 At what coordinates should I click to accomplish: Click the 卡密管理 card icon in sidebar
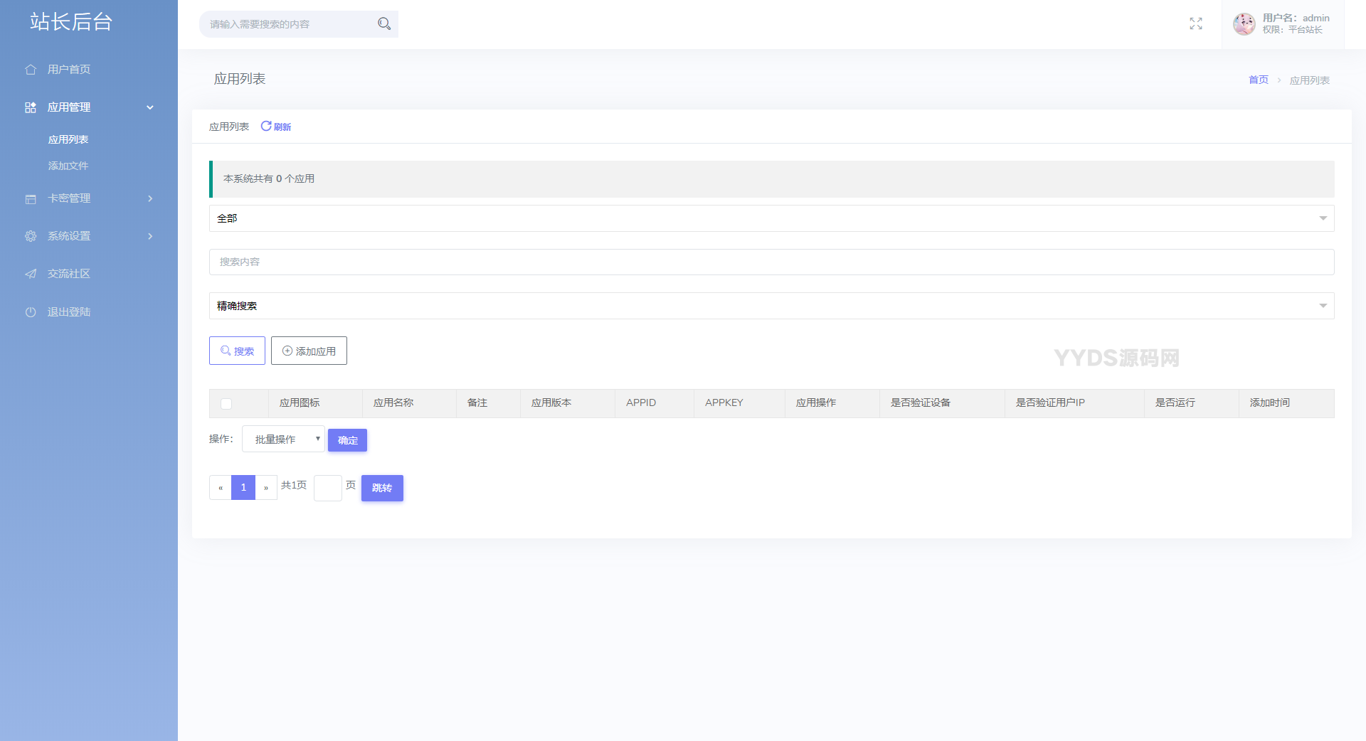(x=31, y=199)
